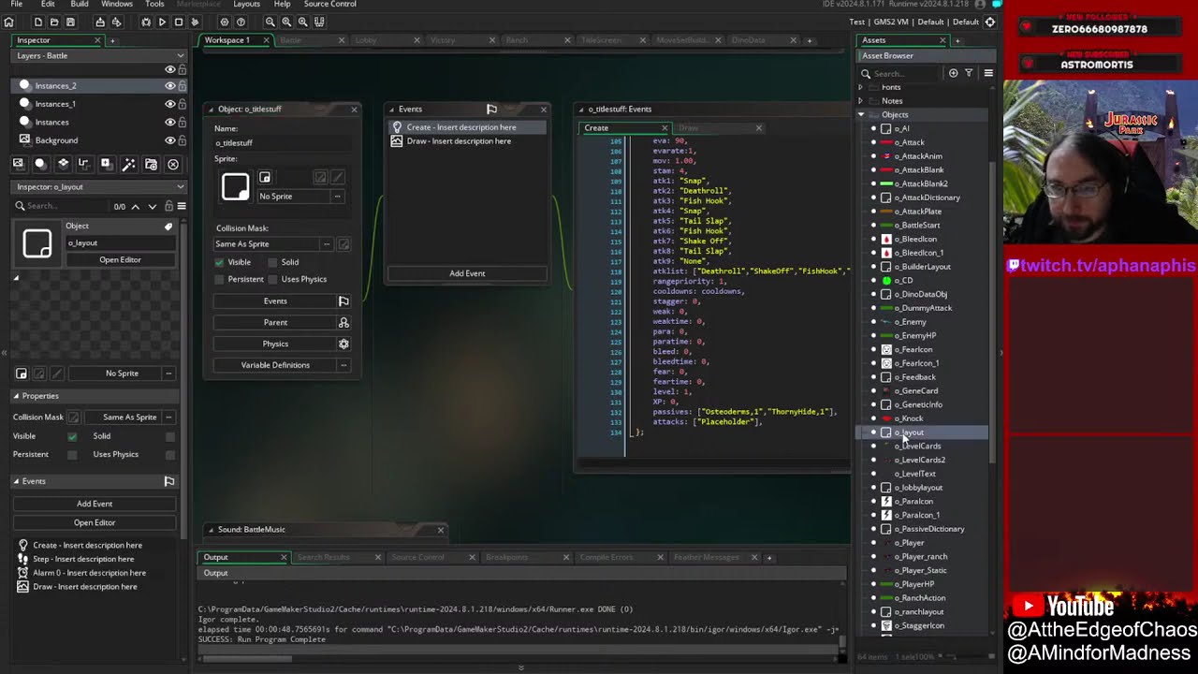Viewport: 1198px width, 674px height.
Task: Clean project with broom icon
Action: pyautogui.click(x=195, y=22)
